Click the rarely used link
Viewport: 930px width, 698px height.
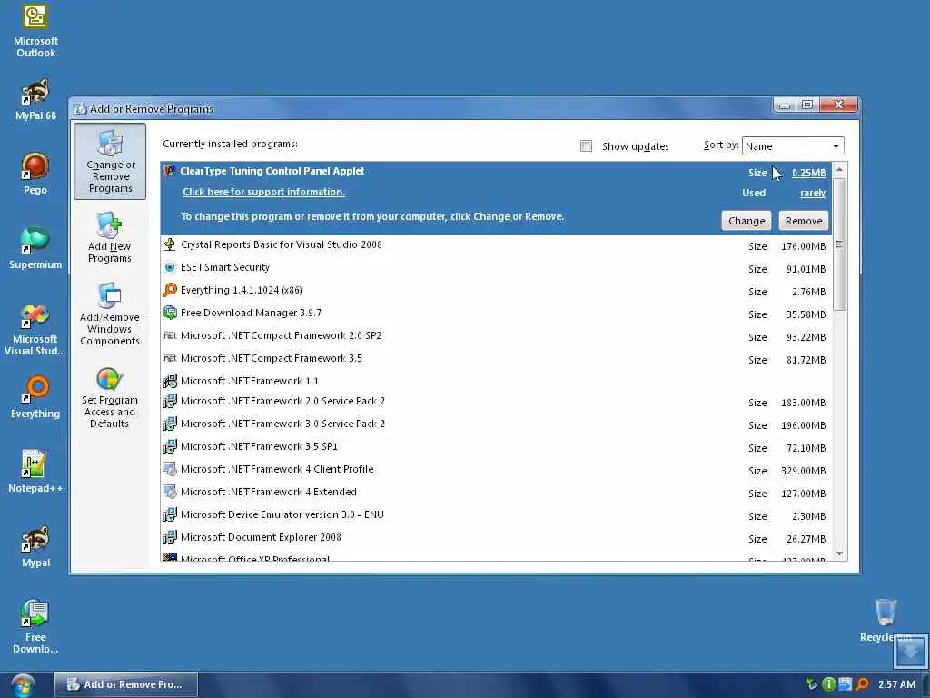813,193
